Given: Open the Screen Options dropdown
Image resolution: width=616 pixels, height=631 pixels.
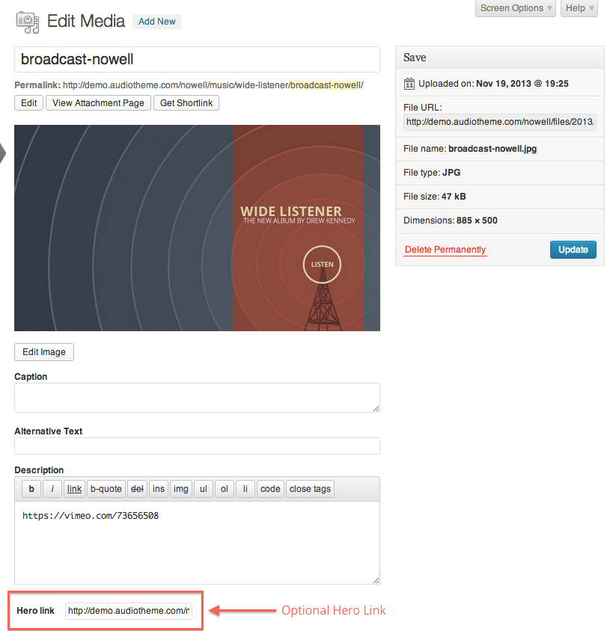Looking at the screenshot, I should click(x=515, y=8).
